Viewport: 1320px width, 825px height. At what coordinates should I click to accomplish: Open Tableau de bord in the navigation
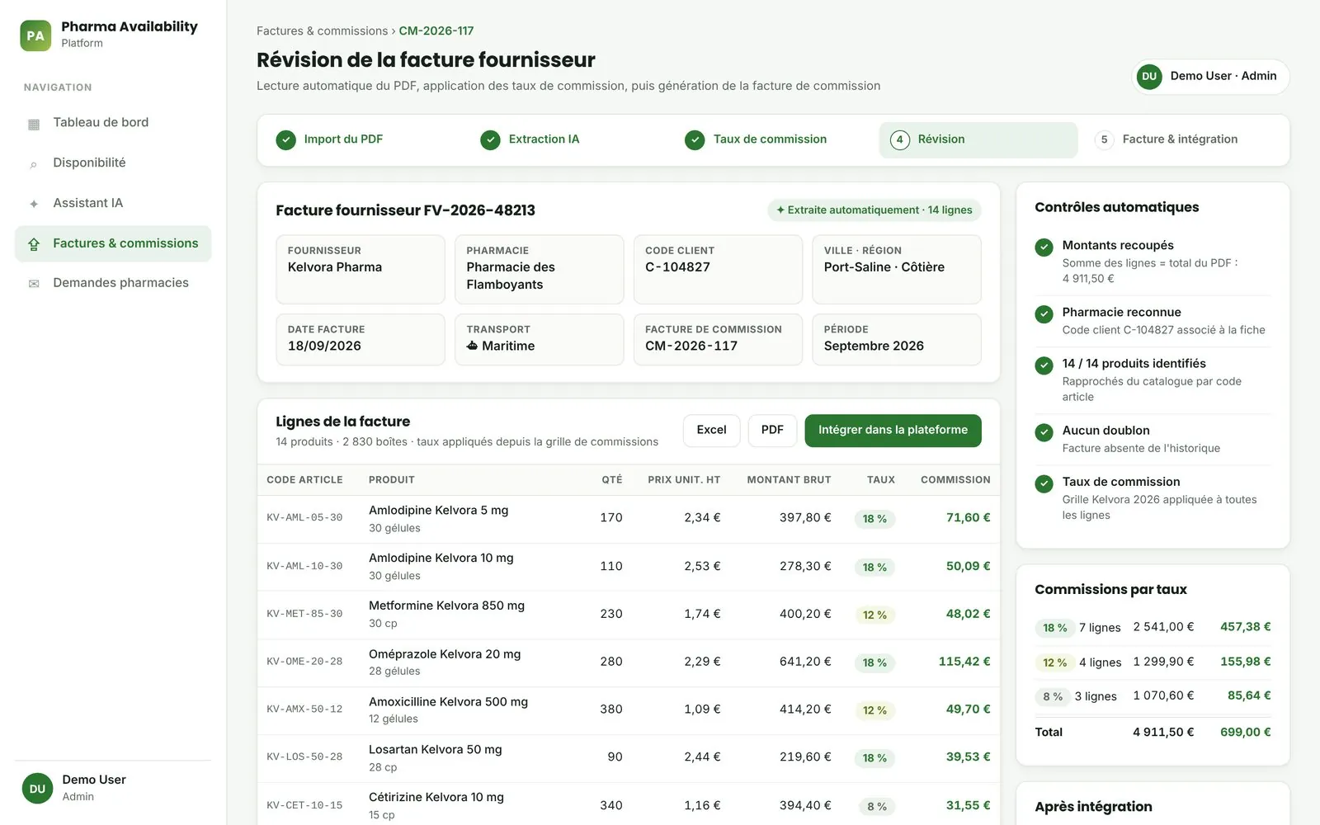point(113,123)
